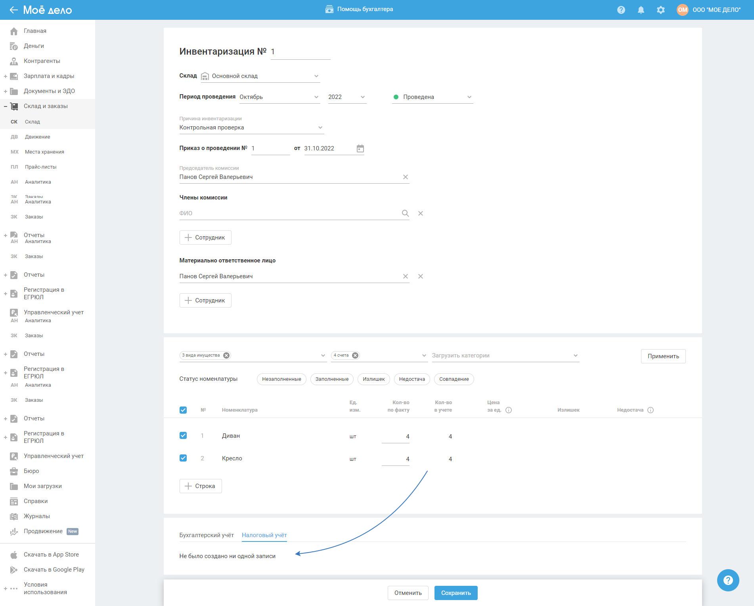Image resolution: width=754 pixels, height=606 pixels.
Task: Click the back arrow near Моё дело logo
Action: (13, 10)
